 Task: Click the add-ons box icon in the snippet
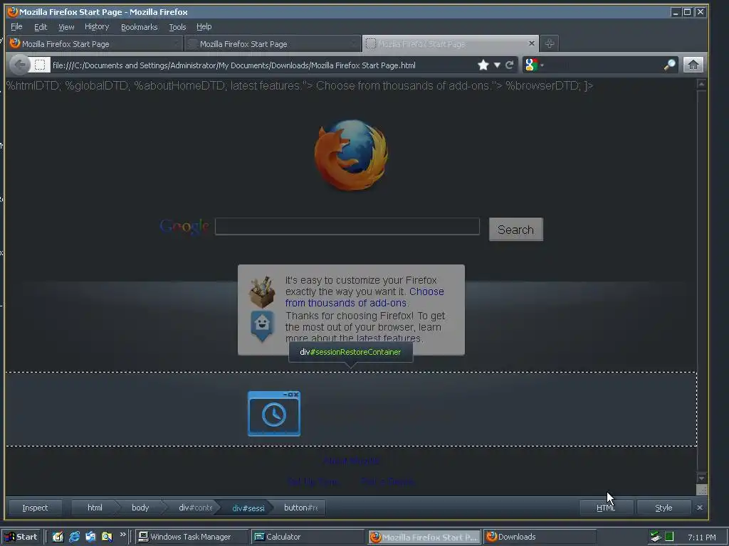(x=262, y=292)
